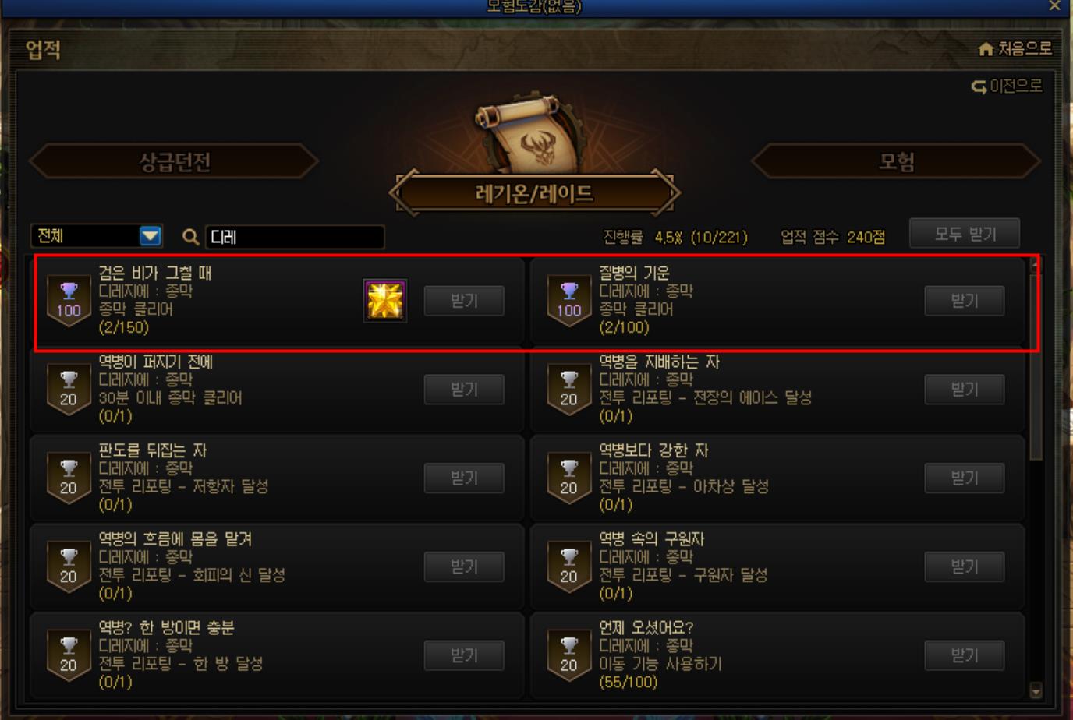Click 100-point trophy badge of 질병의 기운

[x=569, y=300]
